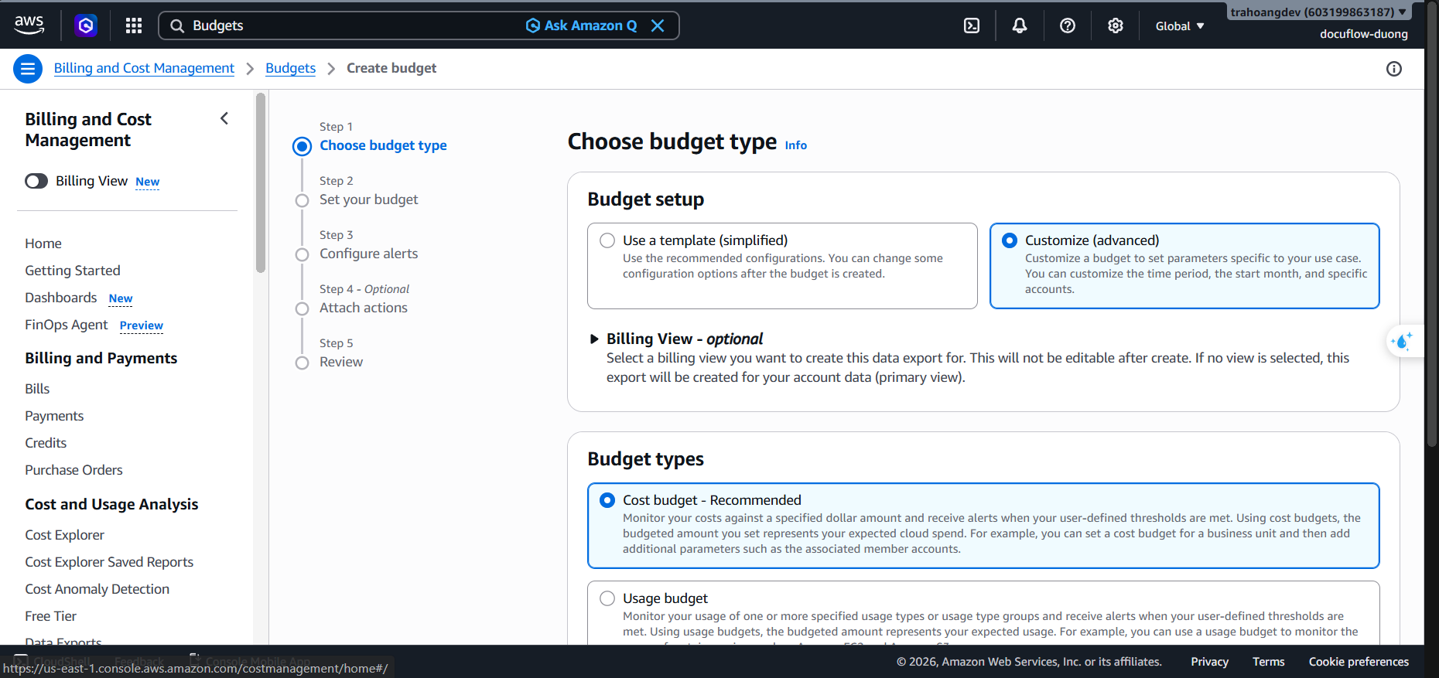Open Cost Explorer in the sidebar

point(64,535)
